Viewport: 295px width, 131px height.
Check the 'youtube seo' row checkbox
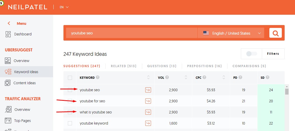[x=70, y=90]
